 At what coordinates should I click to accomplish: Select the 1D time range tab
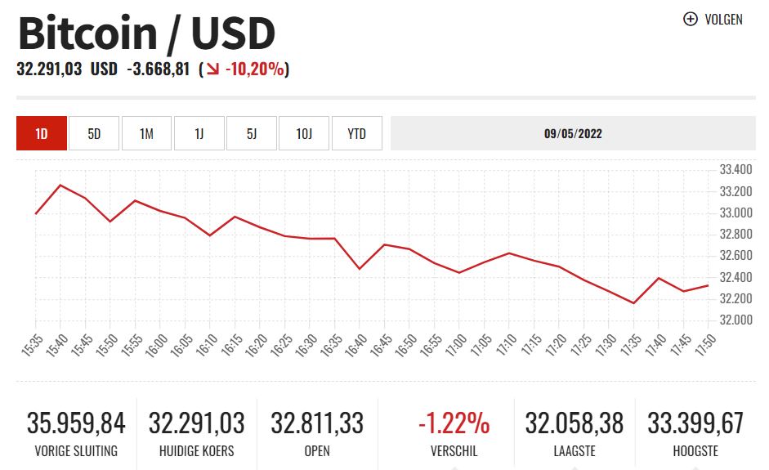41,133
